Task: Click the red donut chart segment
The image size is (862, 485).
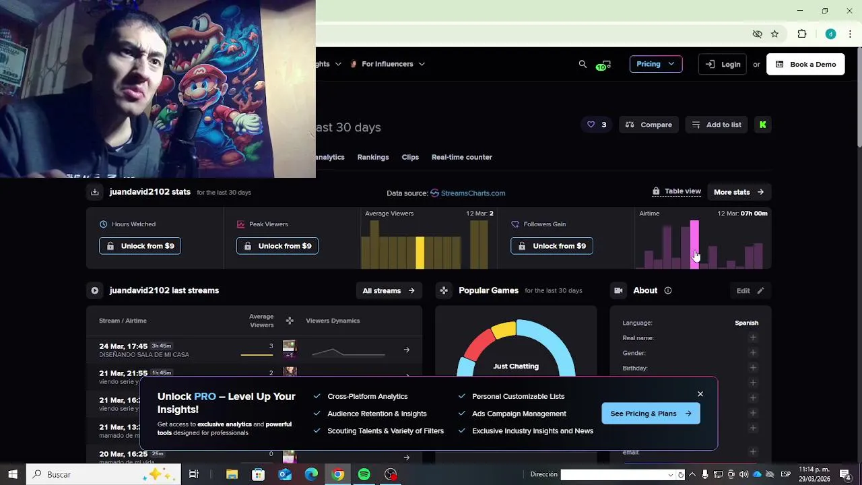Action: (479, 346)
